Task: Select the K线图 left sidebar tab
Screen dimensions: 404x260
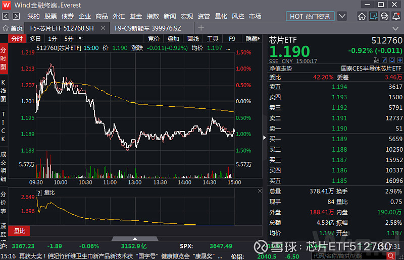Action: pyautogui.click(x=4, y=91)
